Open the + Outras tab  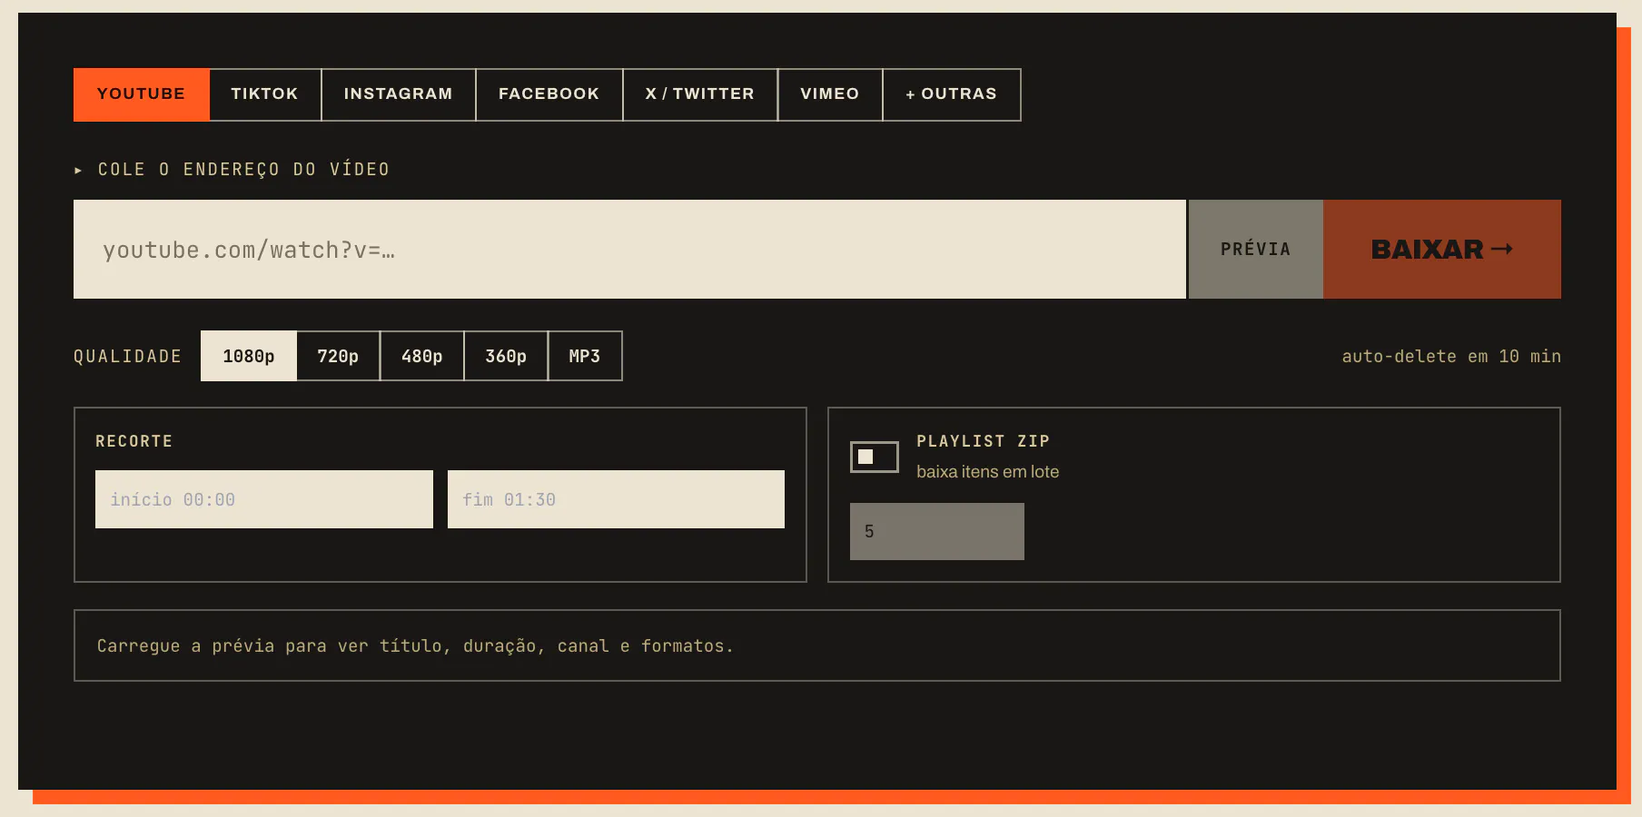pyautogui.click(x=951, y=94)
